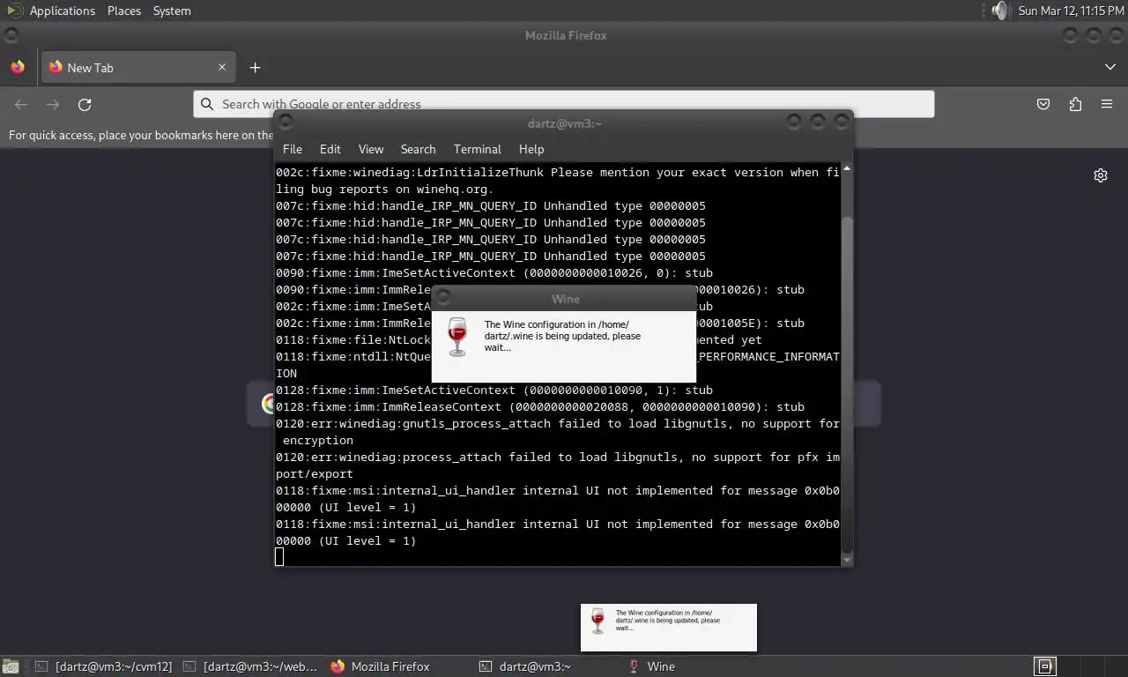
Task: Click the Applications menu logo icon
Action: 13,11
